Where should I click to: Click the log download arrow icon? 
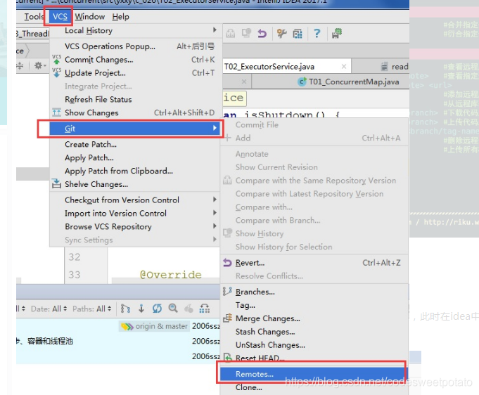click(x=141, y=309)
